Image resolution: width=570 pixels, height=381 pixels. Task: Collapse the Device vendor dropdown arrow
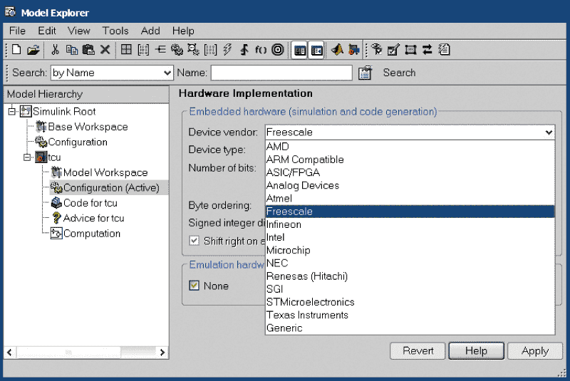click(549, 132)
